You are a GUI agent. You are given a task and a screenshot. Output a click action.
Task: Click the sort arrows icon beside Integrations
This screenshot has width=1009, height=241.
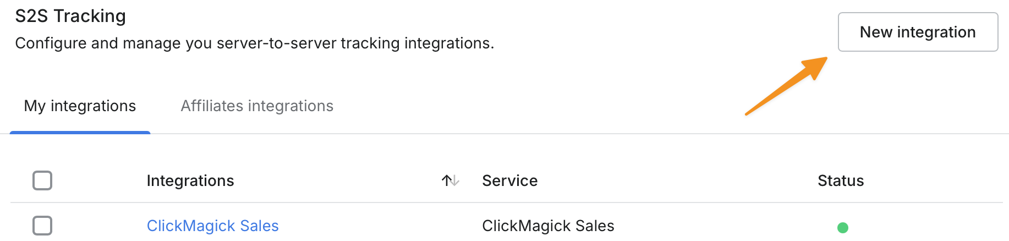pyautogui.click(x=450, y=180)
